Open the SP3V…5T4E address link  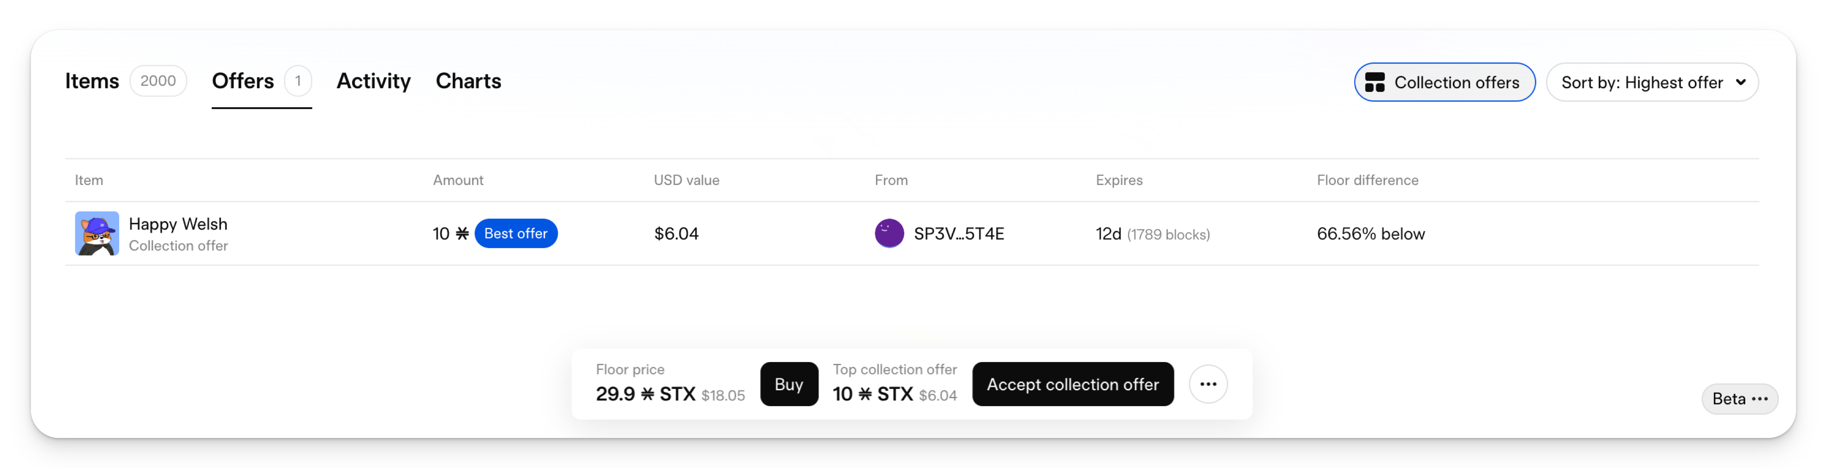coord(958,233)
